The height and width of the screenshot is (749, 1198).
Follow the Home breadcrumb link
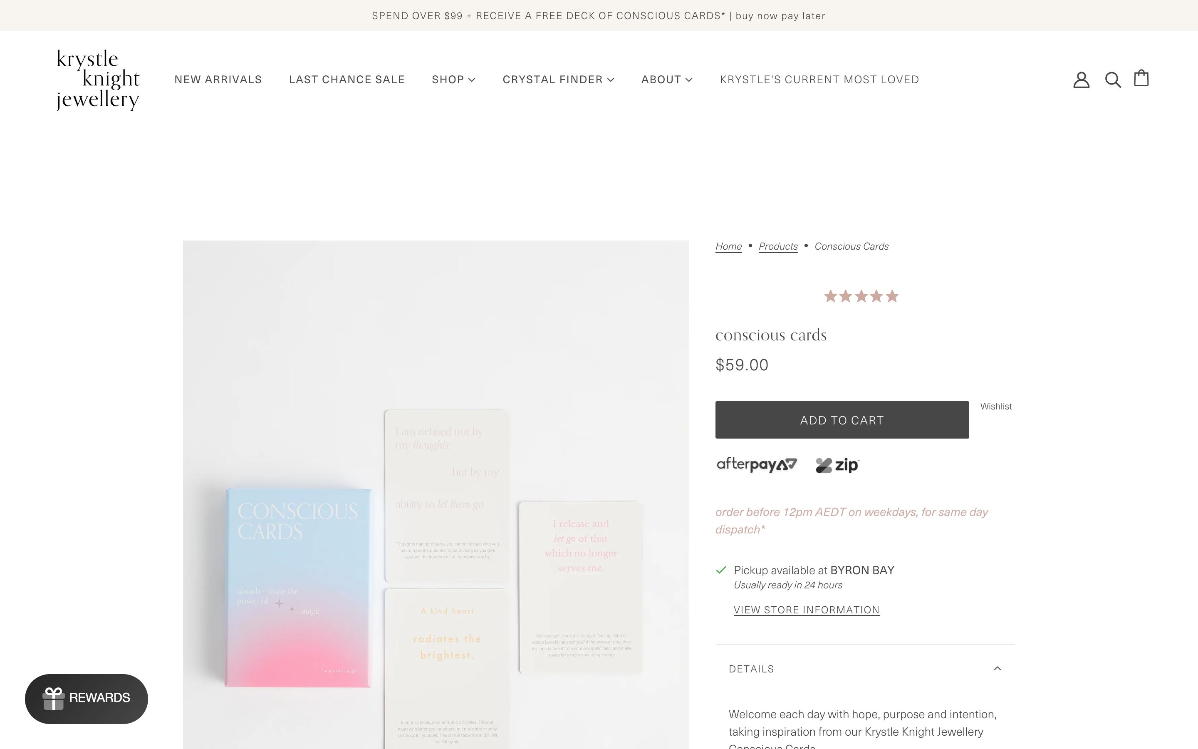pos(728,246)
